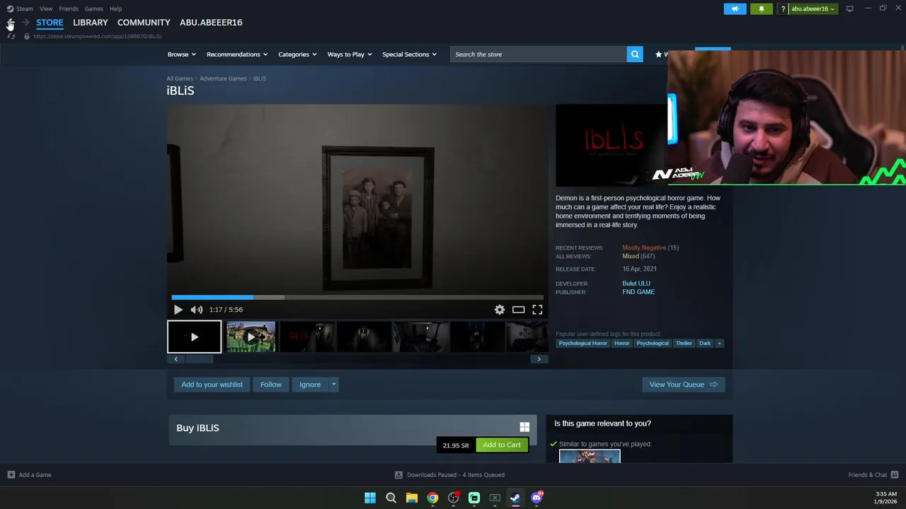Switch to the LIBRARY tab
This screenshot has width=906, height=509.
[91, 23]
